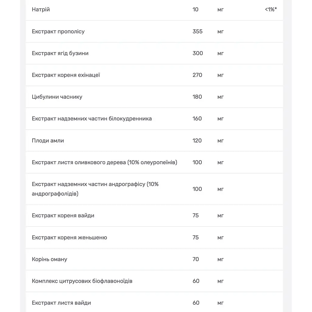Click the 355 amount for propolis extract
The height and width of the screenshot is (312, 312).
click(197, 31)
